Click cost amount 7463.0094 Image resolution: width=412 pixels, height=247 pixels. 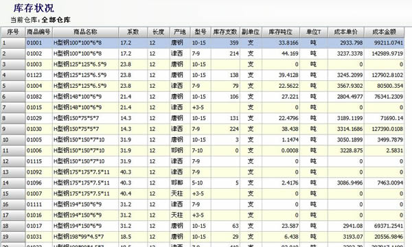[390, 183]
